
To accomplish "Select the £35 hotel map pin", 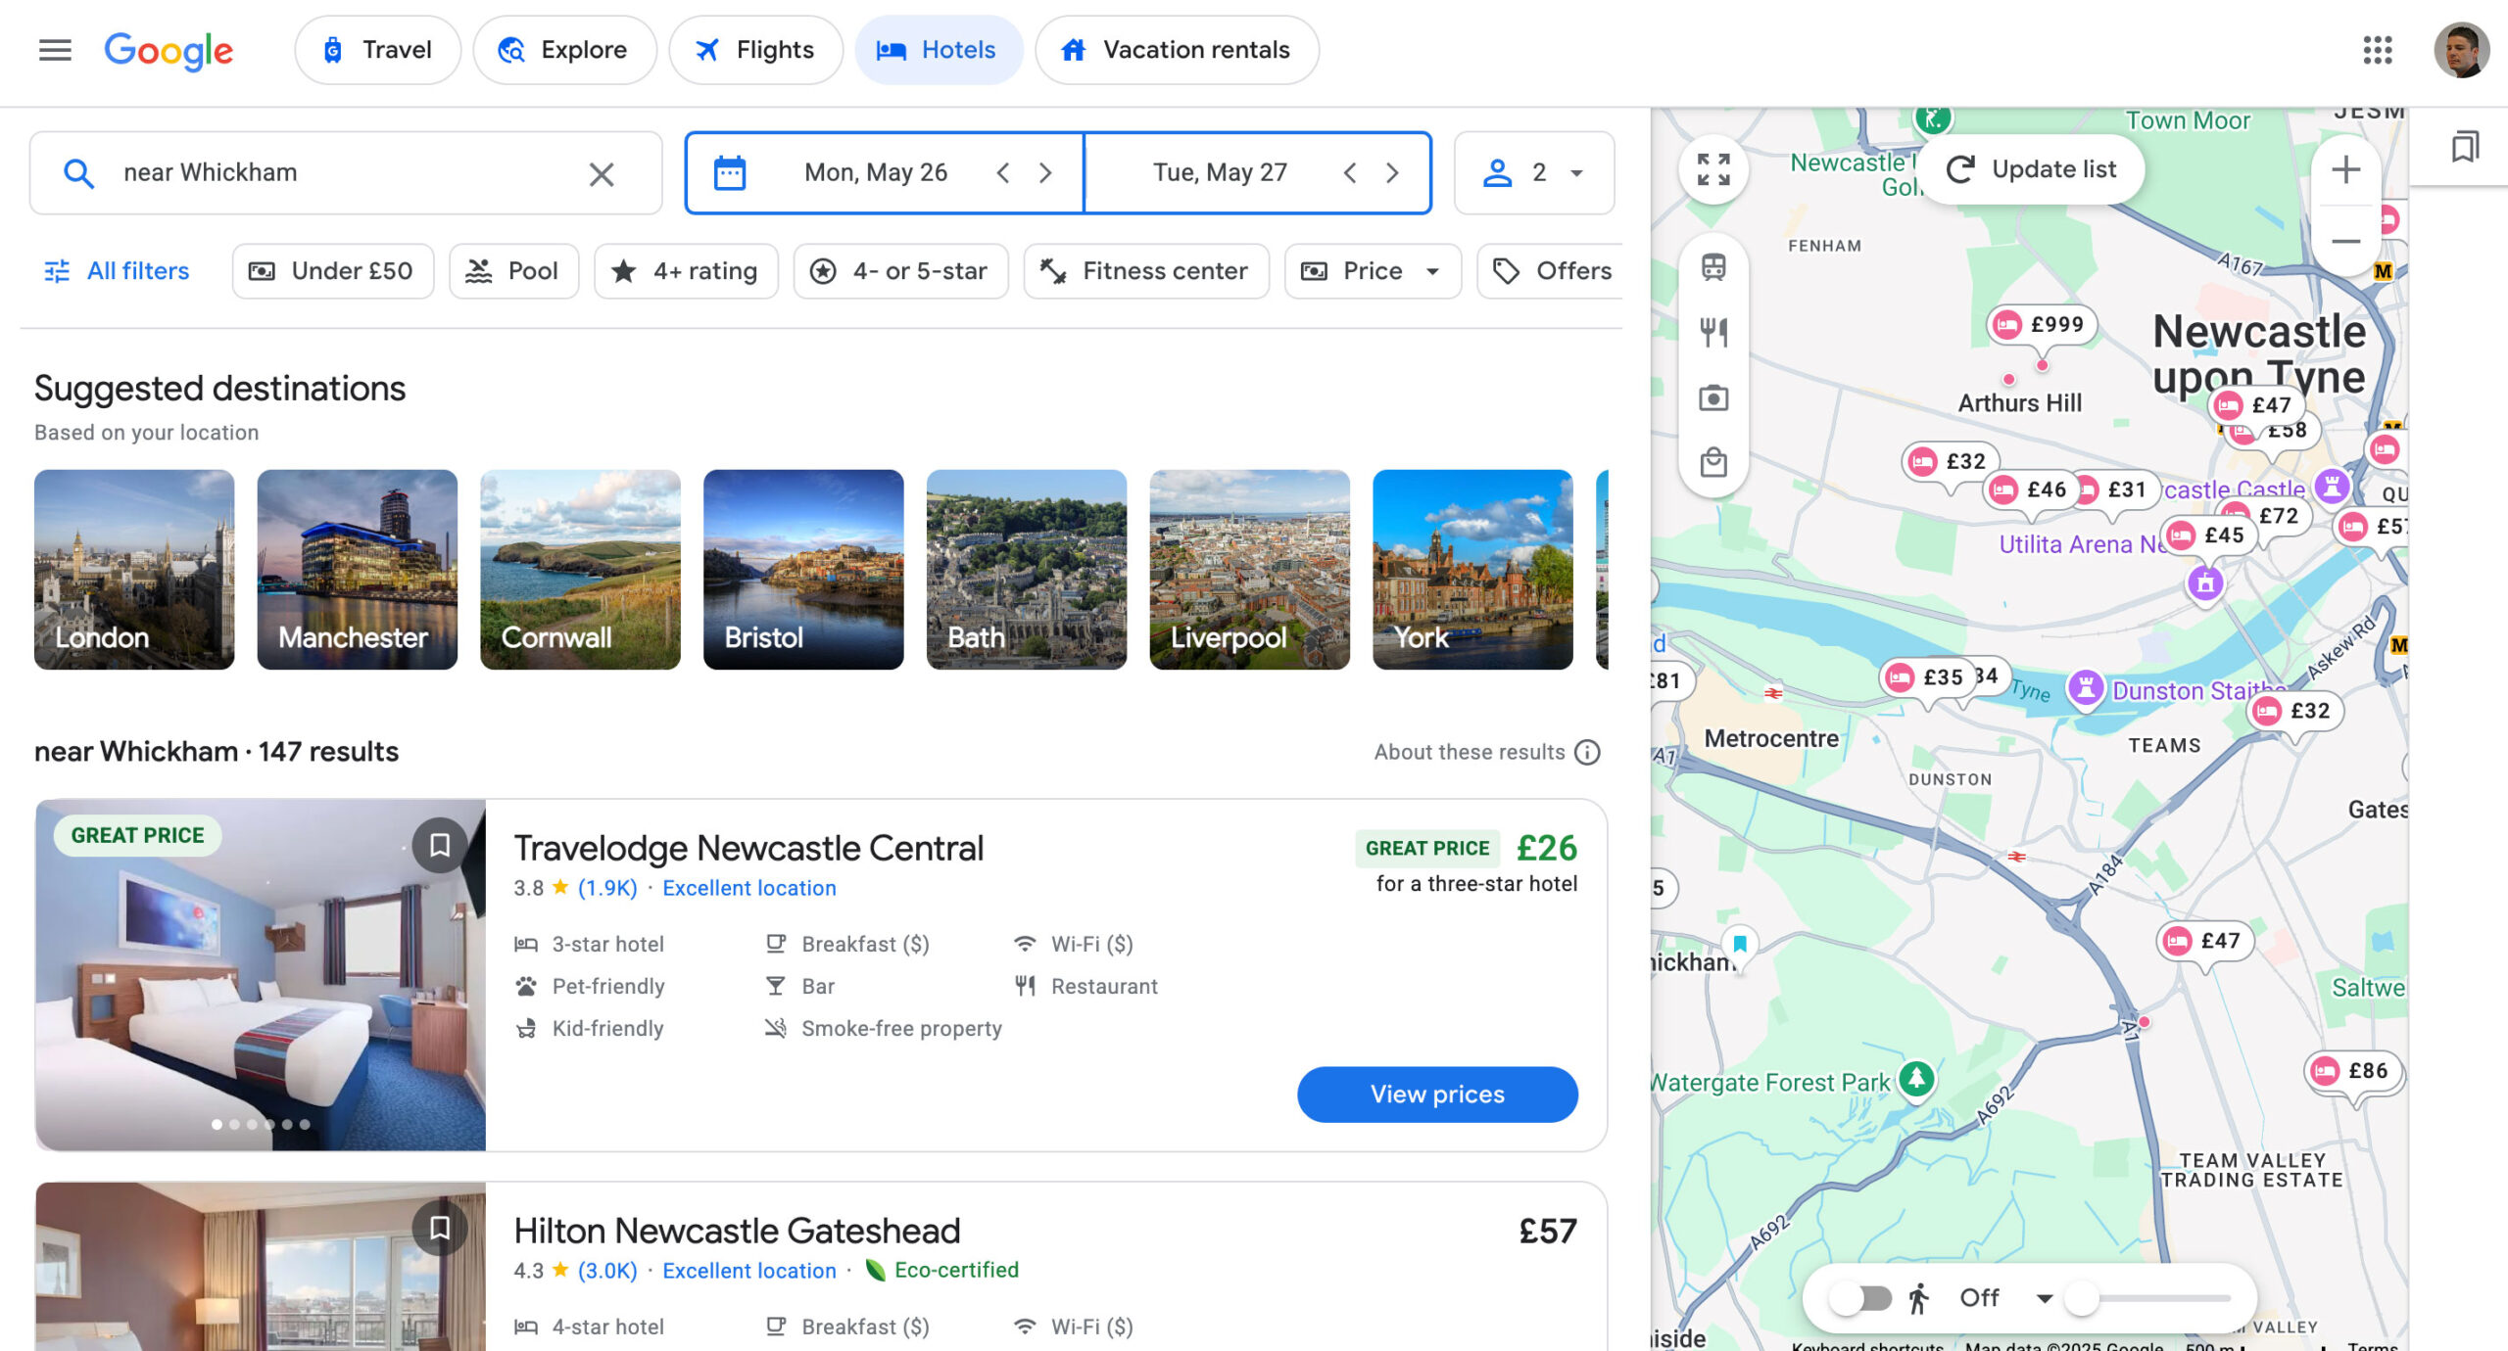I will click(x=1928, y=677).
